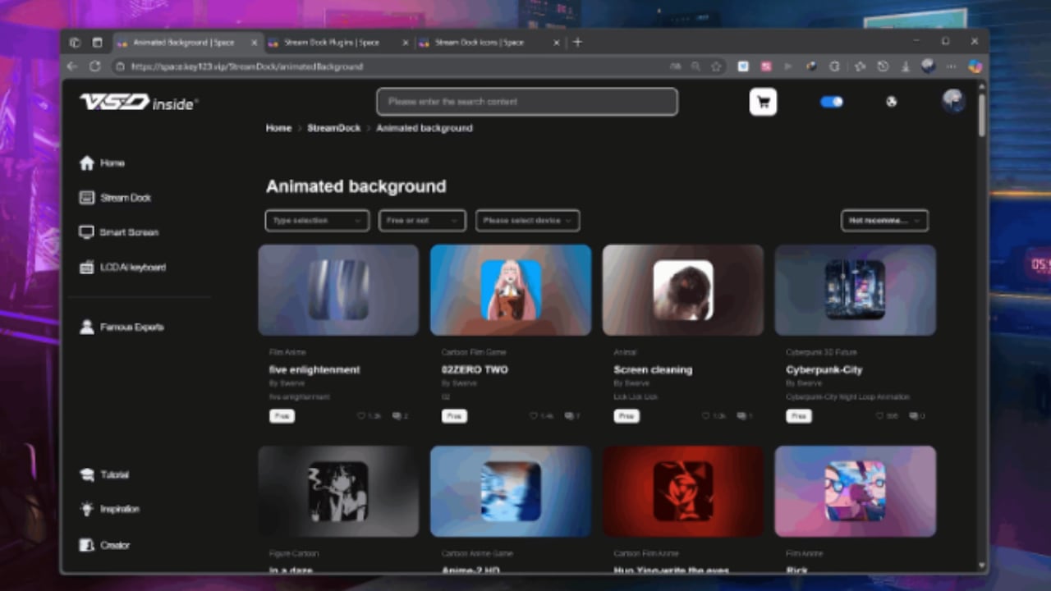Viewport: 1051px width, 591px height.
Task: Open the Hot recommend sorting control
Action: tap(884, 220)
